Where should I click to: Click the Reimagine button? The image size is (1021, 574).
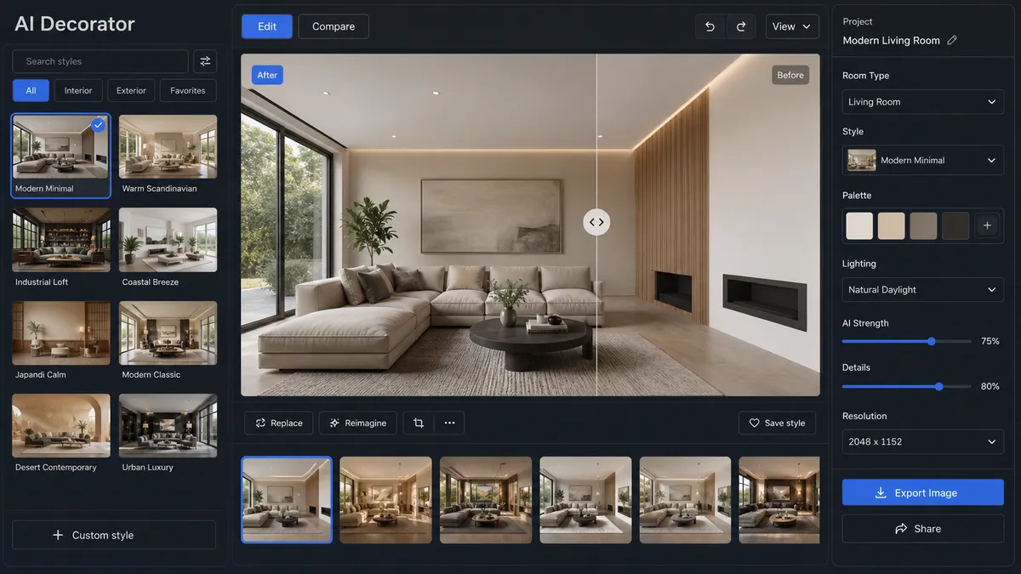click(x=357, y=423)
